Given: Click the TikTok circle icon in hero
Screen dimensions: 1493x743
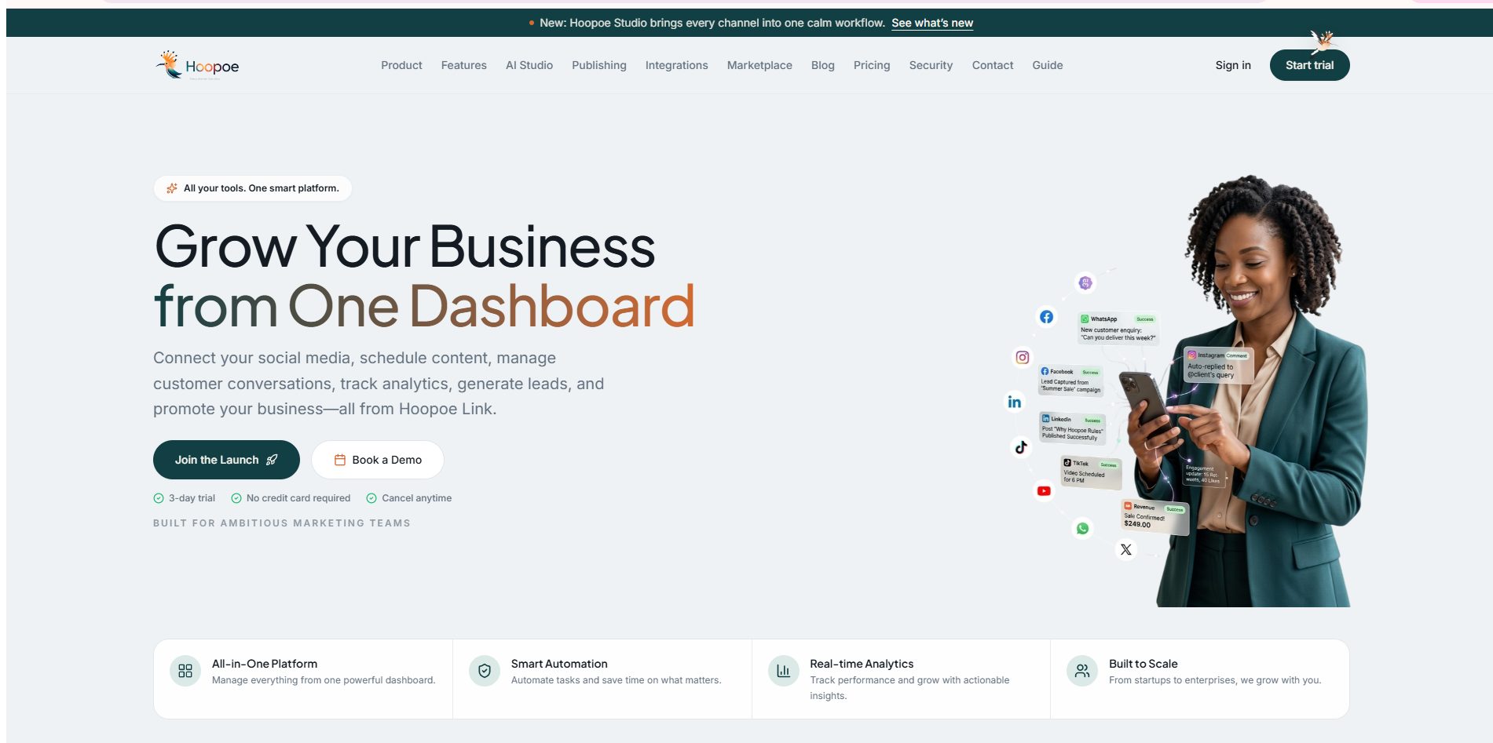Looking at the screenshot, I should pyautogui.click(x=1020, y=447).
